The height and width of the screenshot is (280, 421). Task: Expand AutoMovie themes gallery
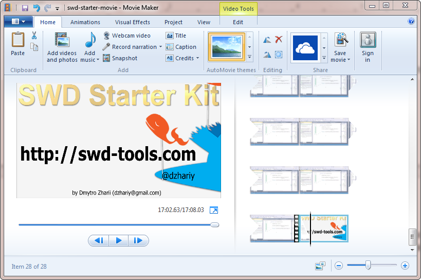click(249, 57)
